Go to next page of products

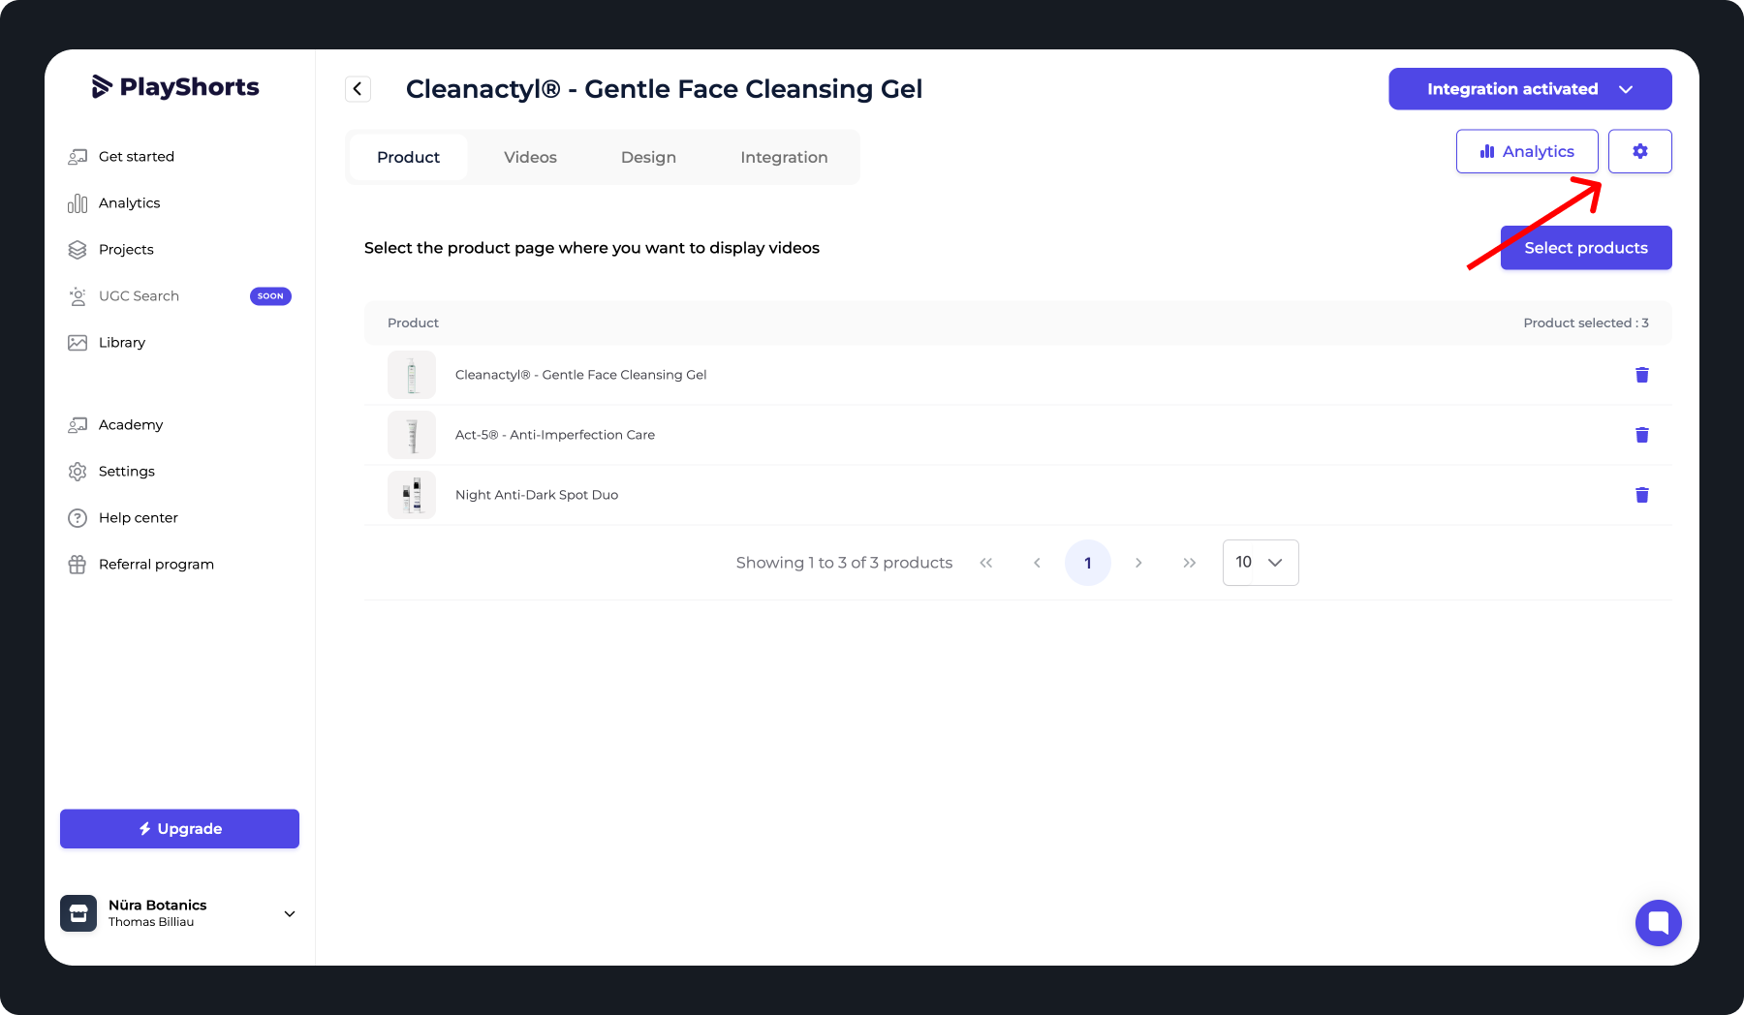coord(1138,563)
